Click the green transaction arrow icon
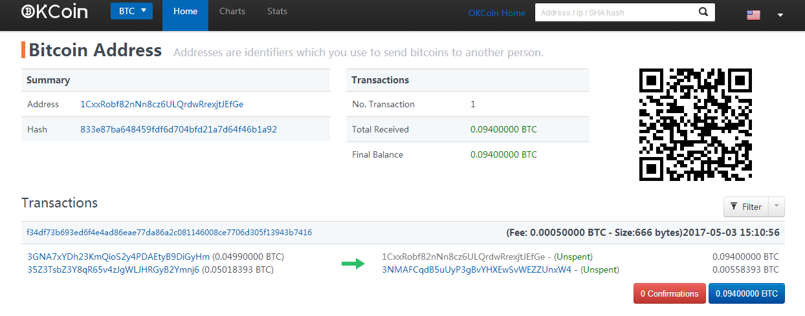Viewport: 805px width, 316px height. (353, 264)
